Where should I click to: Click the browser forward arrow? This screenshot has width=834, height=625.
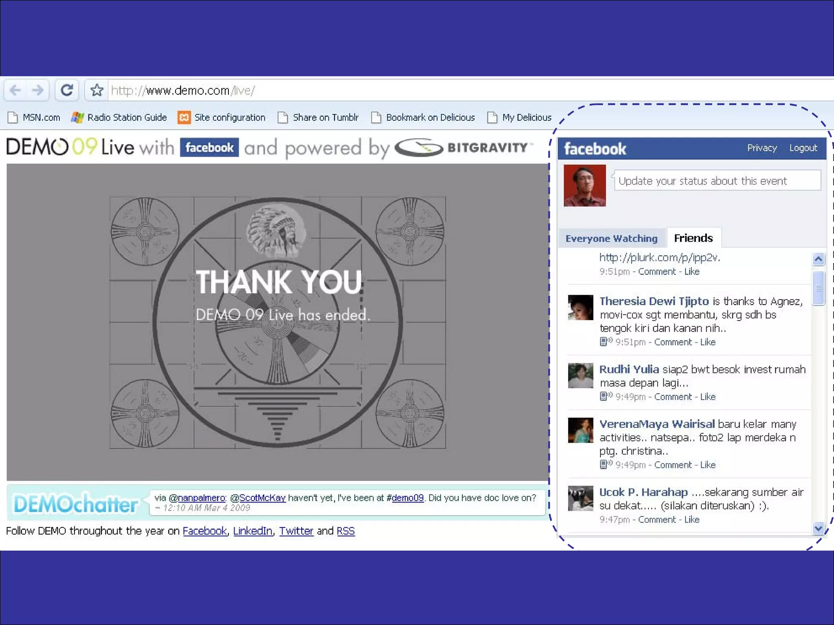tap(38, 90)
